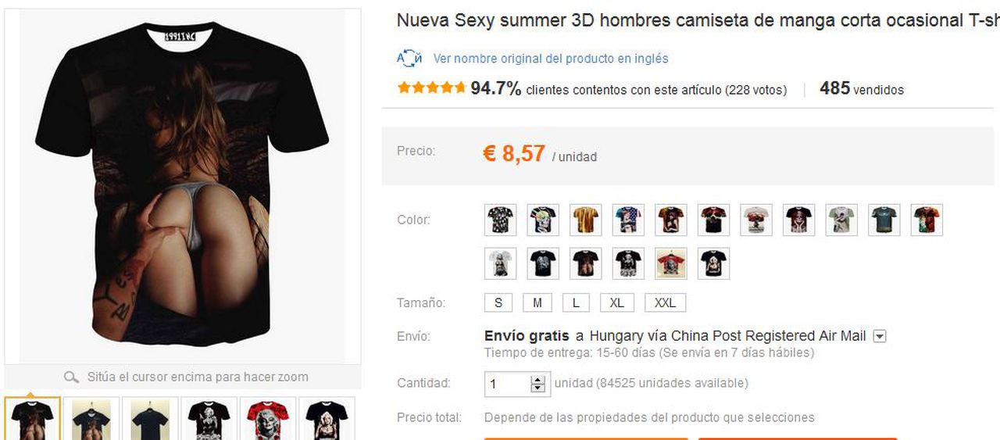Click the magnifier zoom icon under product image
Image resolution: width=1000 pixels, height=440 pixels.
pos(71,377)
